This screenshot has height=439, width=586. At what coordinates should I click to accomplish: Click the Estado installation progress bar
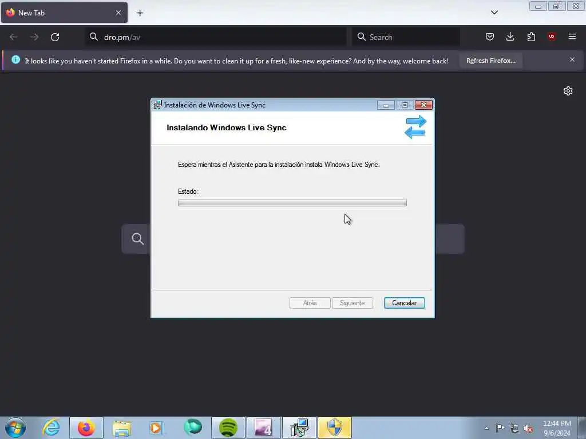pyautogui.click(x=292, y=202)
